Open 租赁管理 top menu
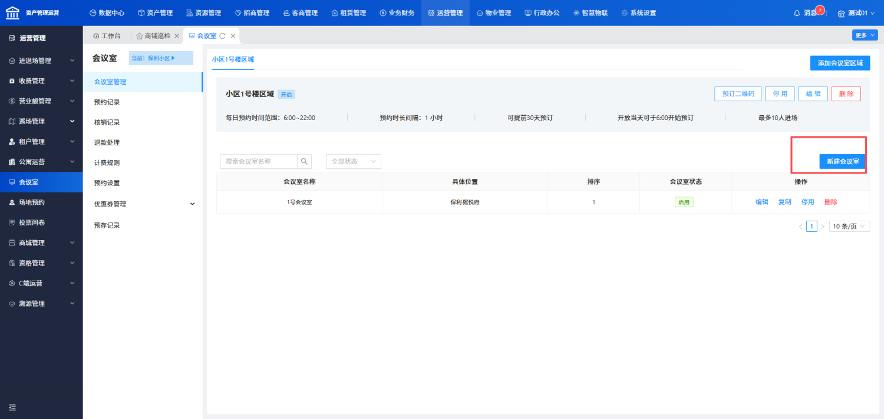884x419 pixels. click(348, 13)
